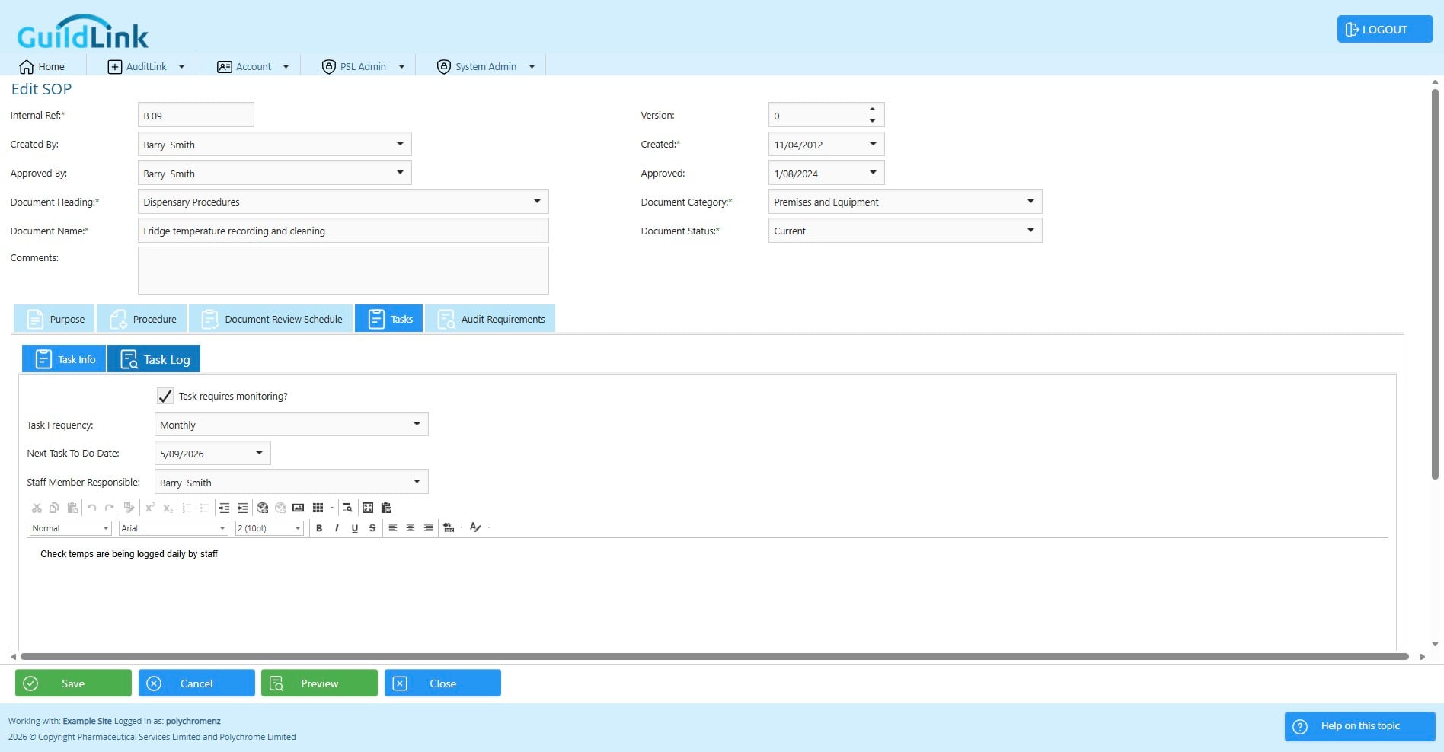Screen dimensions: 1444x752
Task: Open the Next Task To Do Date picker
Action: (x=259, y=453)
